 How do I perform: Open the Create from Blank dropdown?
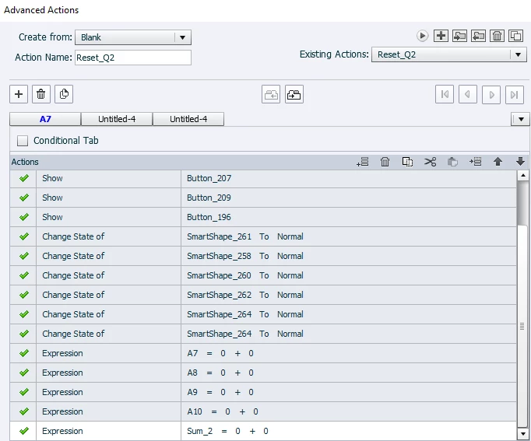click(x=133, y=37)
